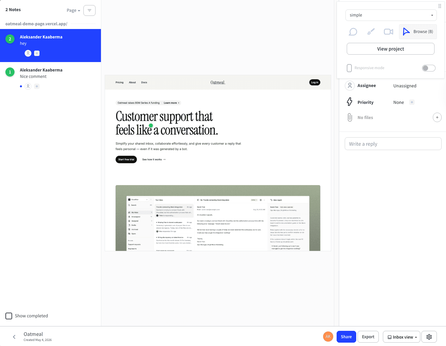Click 'Customer support that' headline text
Viewport: 446px width, 346px height.
tap(164, 117)
